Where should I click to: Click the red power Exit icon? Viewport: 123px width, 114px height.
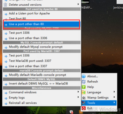coord(84,108)
